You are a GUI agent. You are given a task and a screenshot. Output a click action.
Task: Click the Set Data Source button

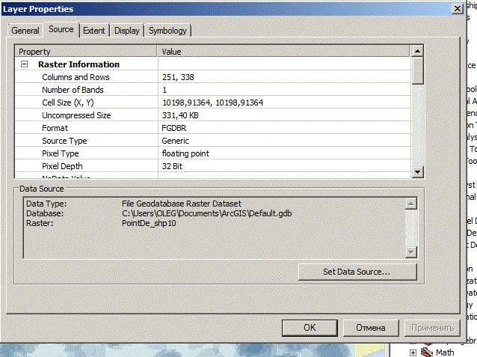pyautogui.click(x=357, y=272)
